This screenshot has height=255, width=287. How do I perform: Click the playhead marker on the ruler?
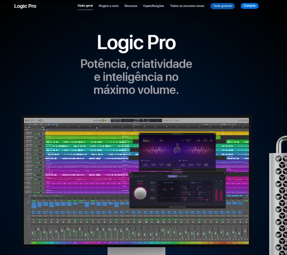point(97,128)
